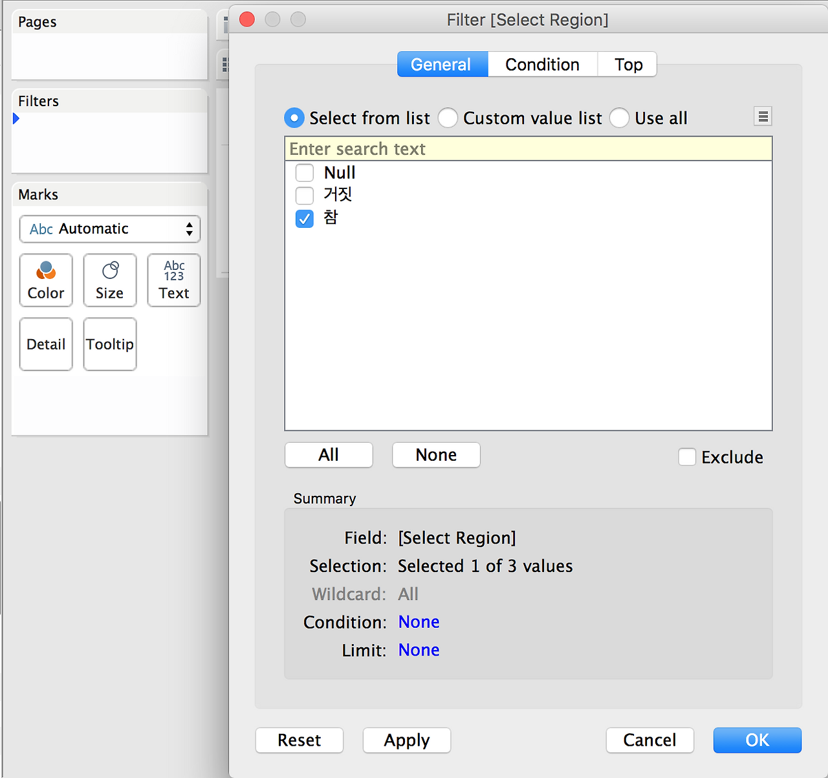
Task: Check the 거짓 value checkbox
Action: pos(305,195)
